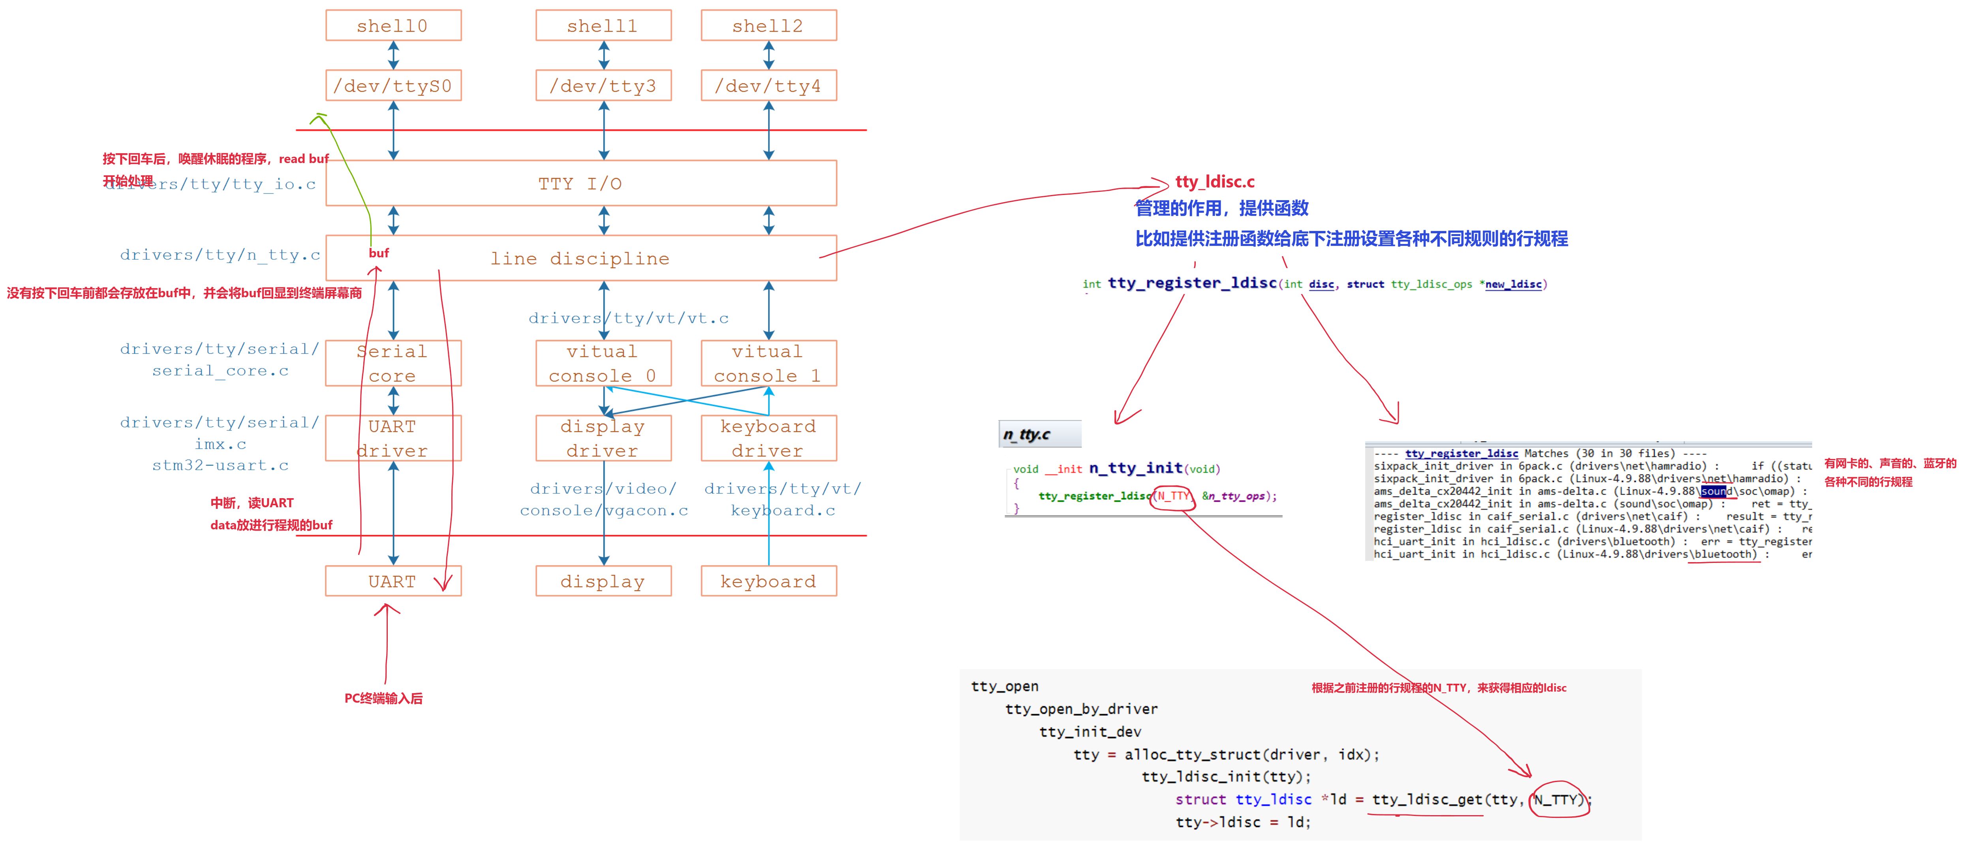Select the vitual console 0 box
Screen dimensions: 1965x842
[x=603, y=363]
